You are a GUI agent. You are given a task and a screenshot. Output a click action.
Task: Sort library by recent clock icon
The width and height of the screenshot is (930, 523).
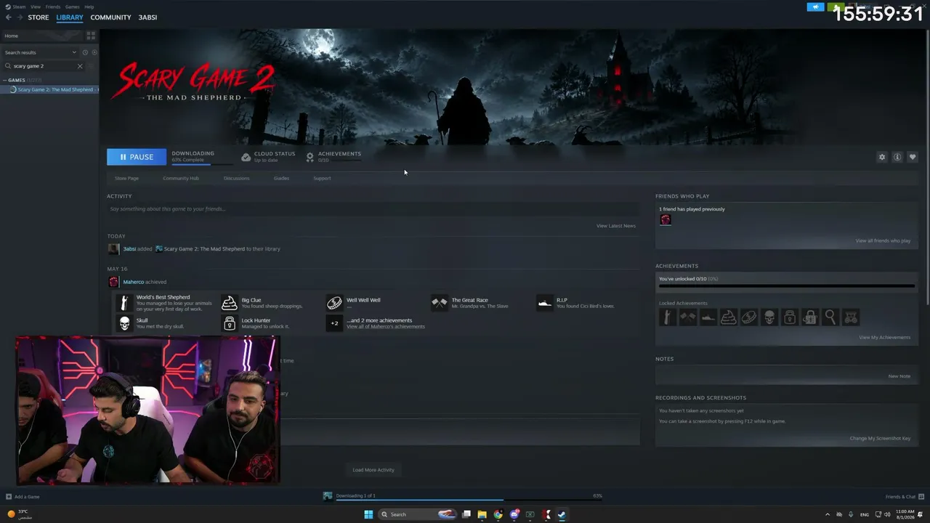[x=85, y=52]
